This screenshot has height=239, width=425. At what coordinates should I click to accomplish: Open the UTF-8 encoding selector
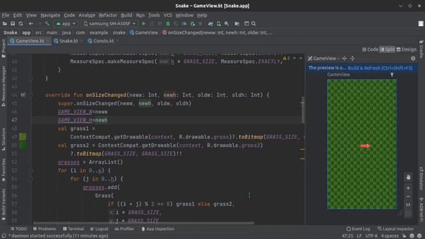(371, 236)
